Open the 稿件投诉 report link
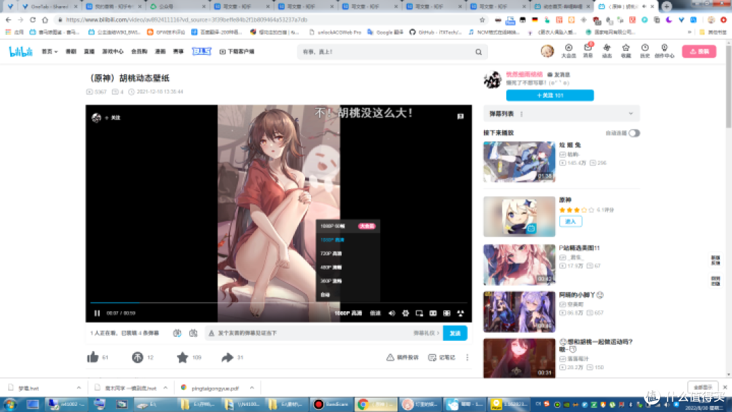732x412 pixels. point(403,357)
